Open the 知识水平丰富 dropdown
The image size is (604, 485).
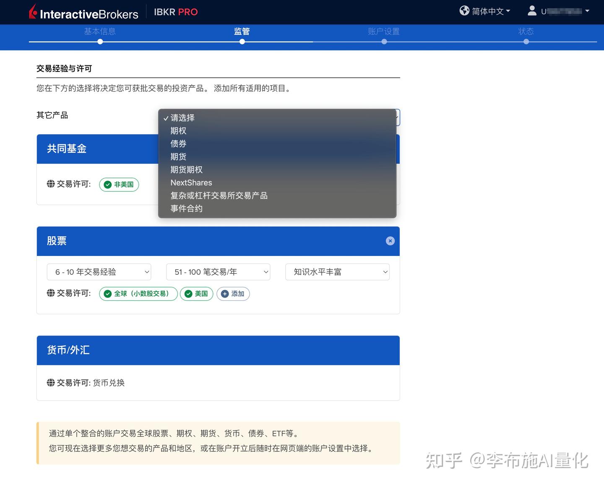337,272
